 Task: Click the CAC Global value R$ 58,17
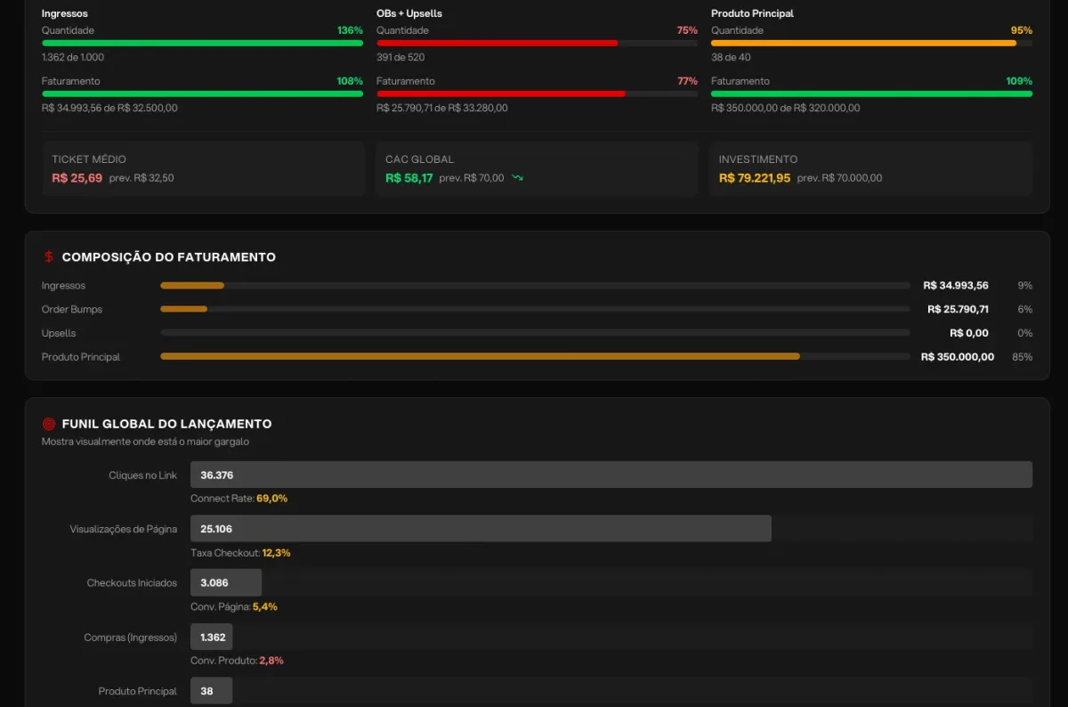point(409,178)
